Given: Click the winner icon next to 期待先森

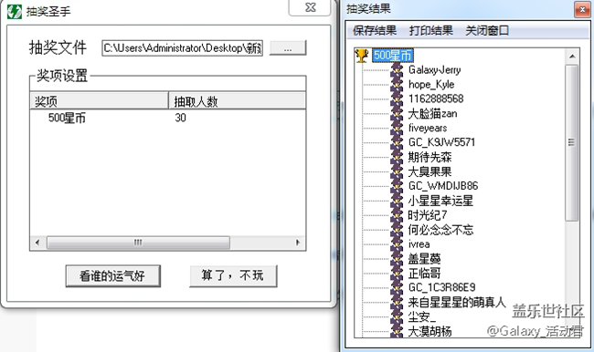Looking at the screenshot, I should pyautogui.click(x=397, y=157).
